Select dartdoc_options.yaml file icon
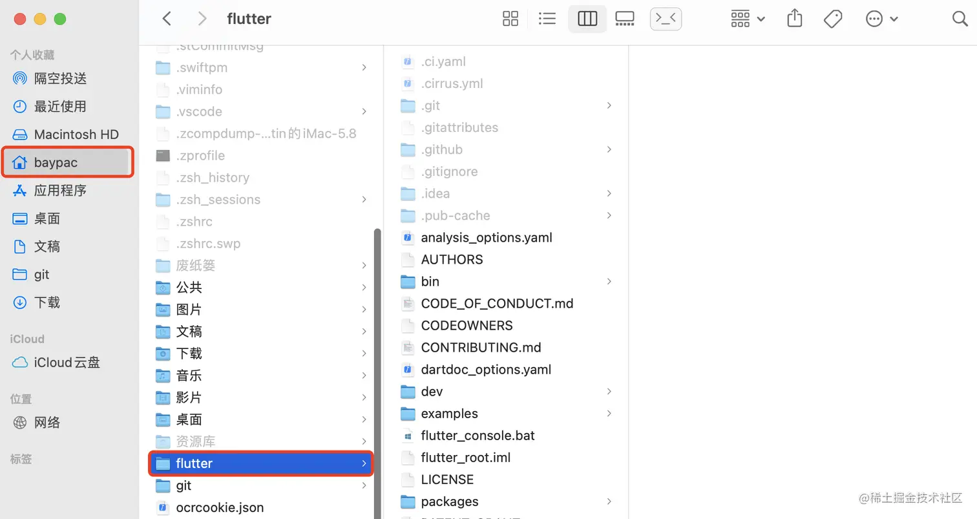Screen dimensions: 977x519 (408, 369)
